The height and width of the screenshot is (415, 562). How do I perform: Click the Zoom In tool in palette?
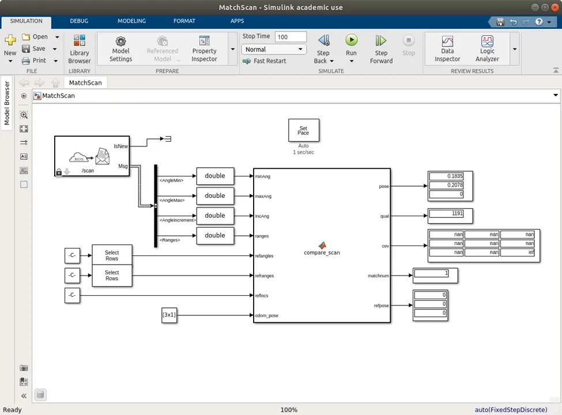coord(24,115)
